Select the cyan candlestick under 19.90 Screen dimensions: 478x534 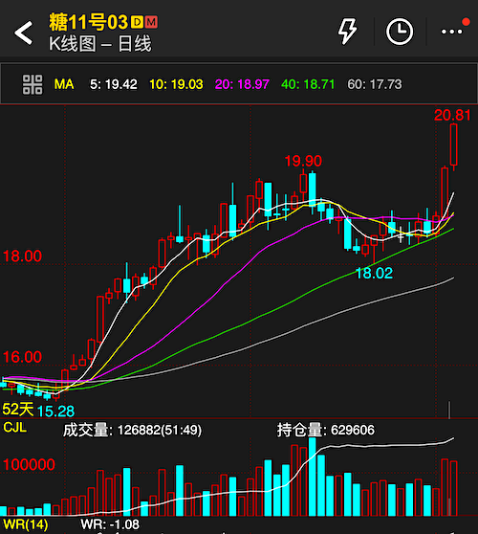[x=313, y=190]
